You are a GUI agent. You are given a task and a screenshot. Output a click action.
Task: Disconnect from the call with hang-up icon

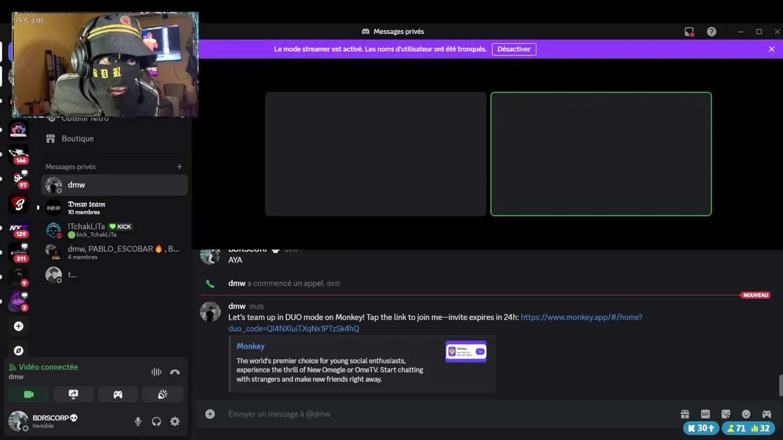click(x=175, y=372)
